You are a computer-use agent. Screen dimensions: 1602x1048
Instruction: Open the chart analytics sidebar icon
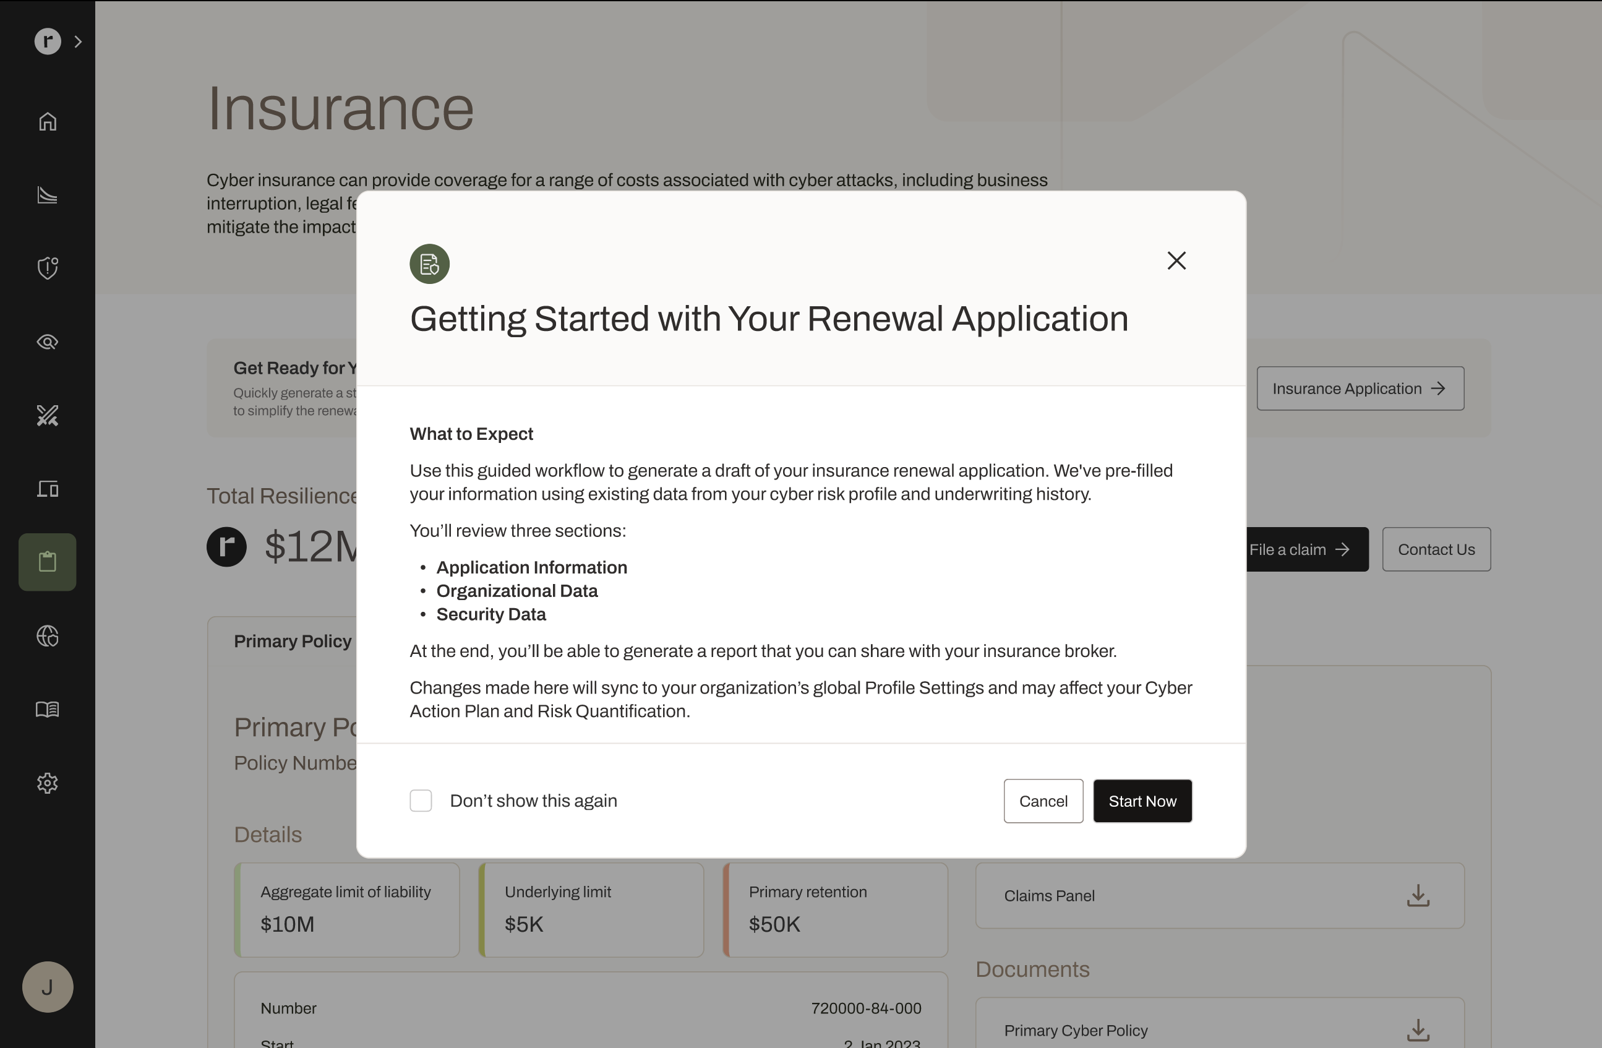pos(47,194)
